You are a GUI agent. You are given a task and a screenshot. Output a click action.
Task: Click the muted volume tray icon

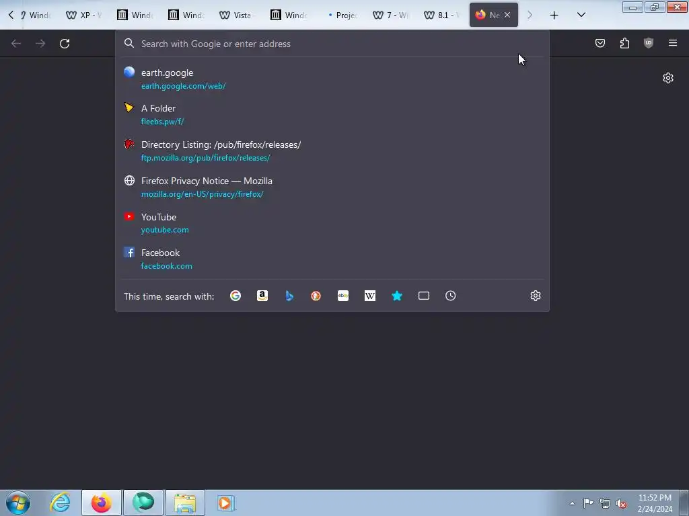click(x=621, y=503)
